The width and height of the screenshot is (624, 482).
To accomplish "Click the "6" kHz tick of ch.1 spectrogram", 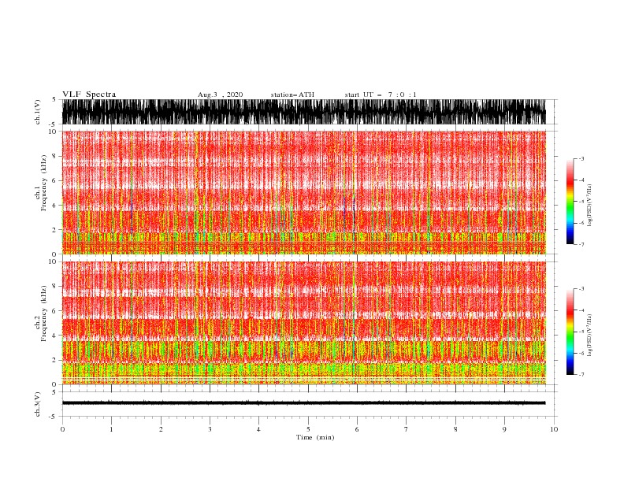I will point(54,181).
